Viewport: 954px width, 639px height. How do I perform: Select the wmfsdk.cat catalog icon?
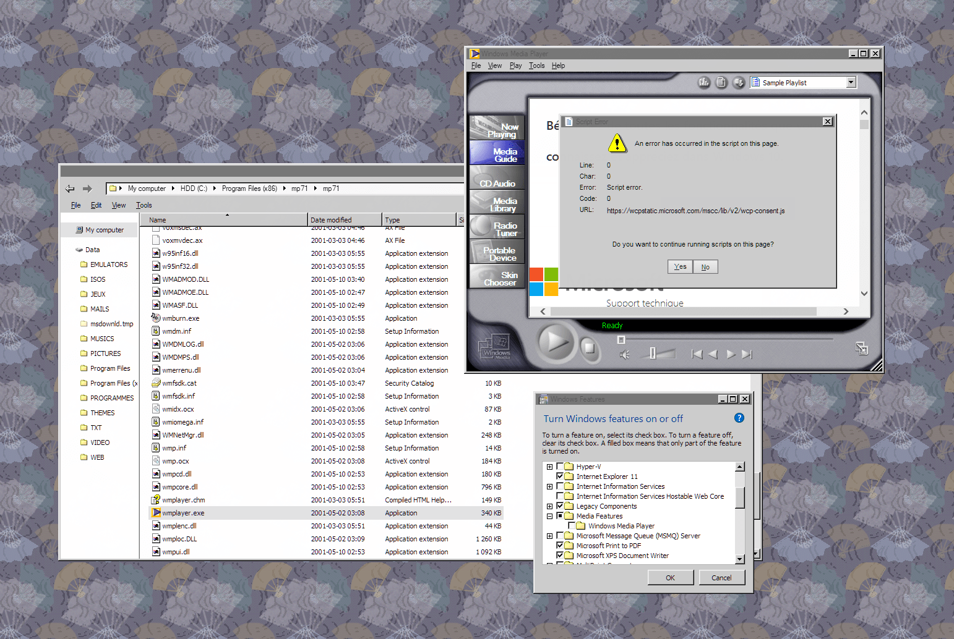(157, 383)
